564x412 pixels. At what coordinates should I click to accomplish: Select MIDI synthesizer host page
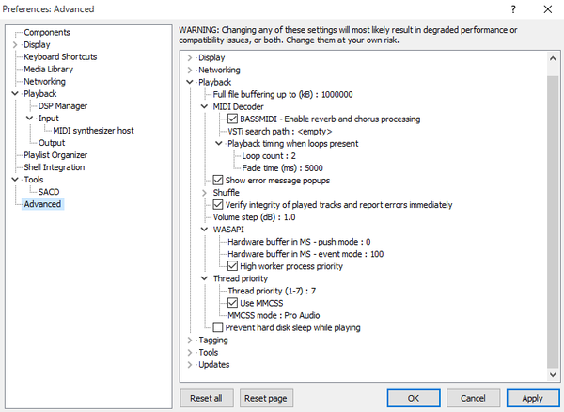click(x=93, y=130)
